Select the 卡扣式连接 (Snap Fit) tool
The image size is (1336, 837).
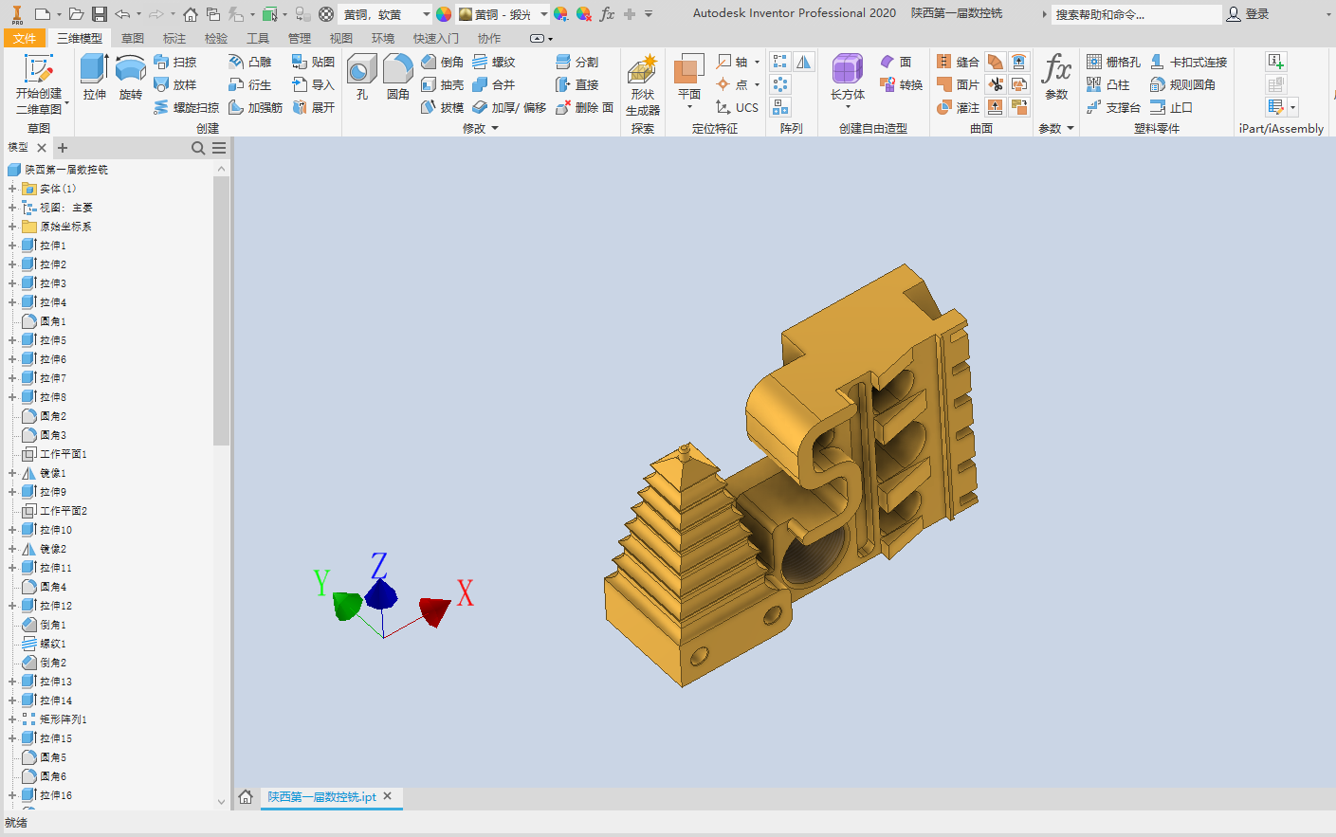pyautogui.click(x=1188, y=62)
